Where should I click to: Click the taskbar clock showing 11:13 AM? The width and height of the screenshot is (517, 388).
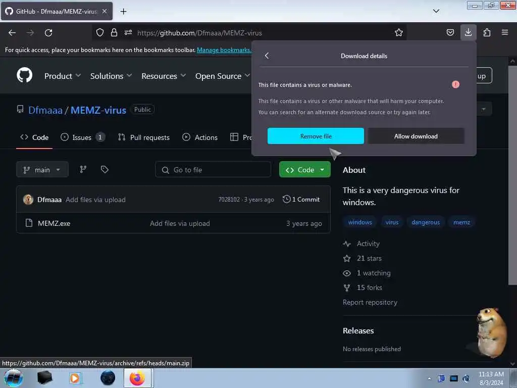click(x=491, y=378)
